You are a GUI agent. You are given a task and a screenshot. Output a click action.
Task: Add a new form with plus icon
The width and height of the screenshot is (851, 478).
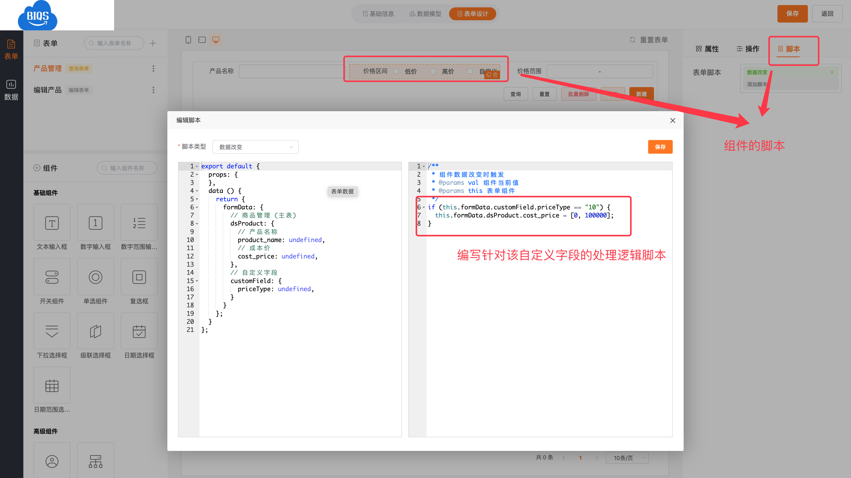pos(153,43)
